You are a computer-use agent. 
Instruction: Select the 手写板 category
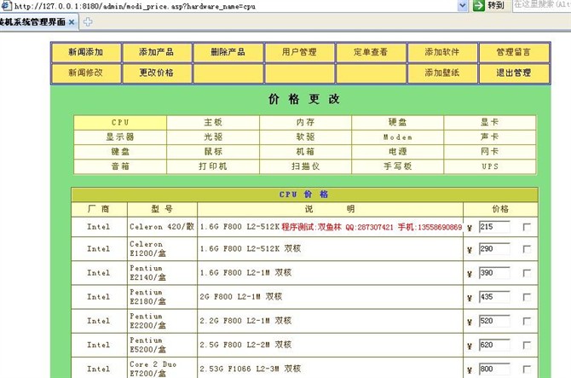tap(398, 166)
